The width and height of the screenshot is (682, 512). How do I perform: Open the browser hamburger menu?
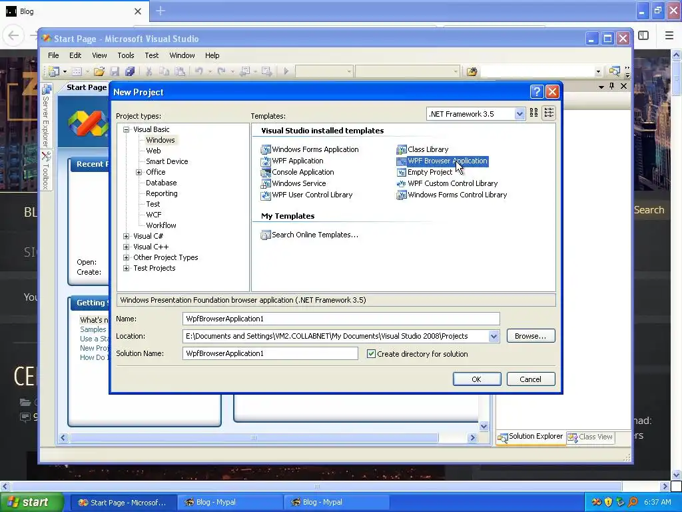click(x=669, y=36)
